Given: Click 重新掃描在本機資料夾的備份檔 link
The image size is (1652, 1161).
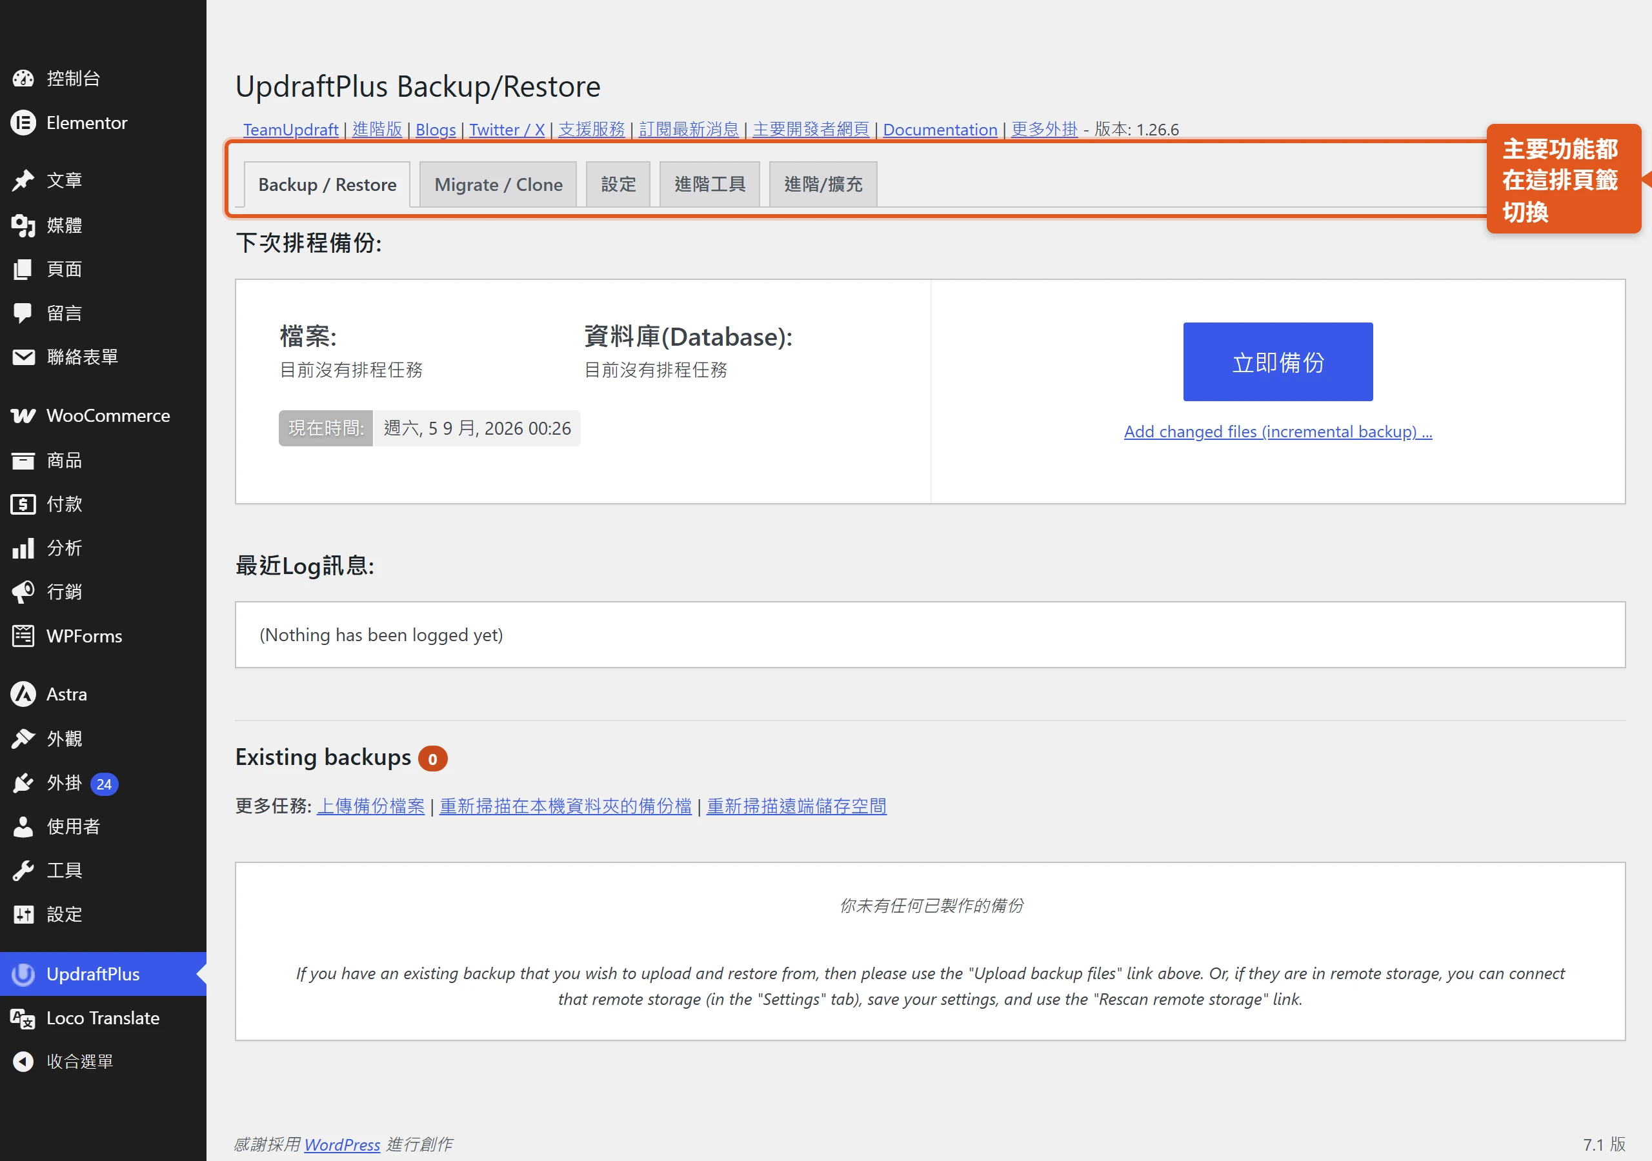Looking at the screenshot, I should (x=565, y=806).
